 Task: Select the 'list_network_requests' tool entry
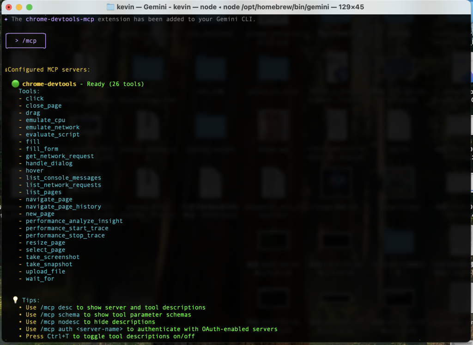63,185
